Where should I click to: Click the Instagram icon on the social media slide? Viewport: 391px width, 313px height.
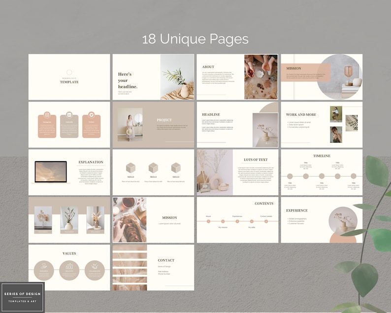pyautogui.click(x=47, y=115)
